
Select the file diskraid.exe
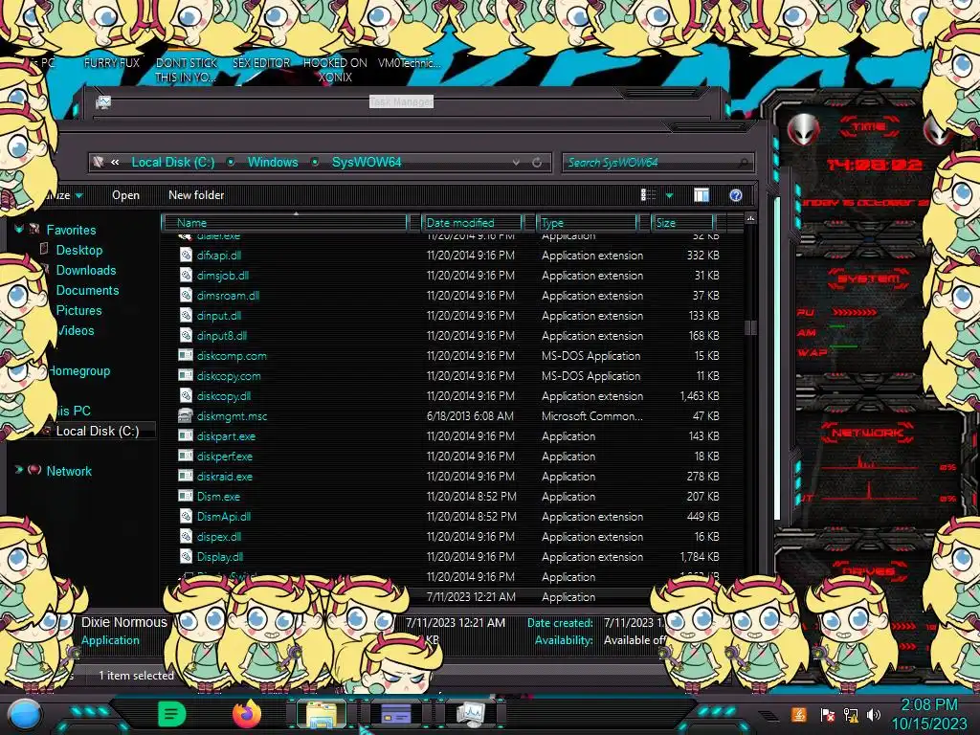pos(224,477)
